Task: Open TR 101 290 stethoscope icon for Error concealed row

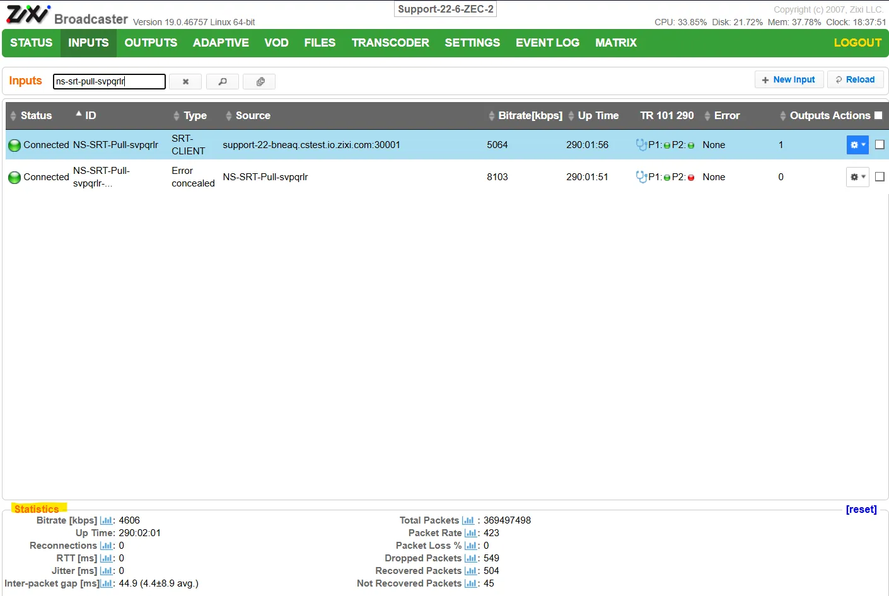Action: click(x=641, y=177)
